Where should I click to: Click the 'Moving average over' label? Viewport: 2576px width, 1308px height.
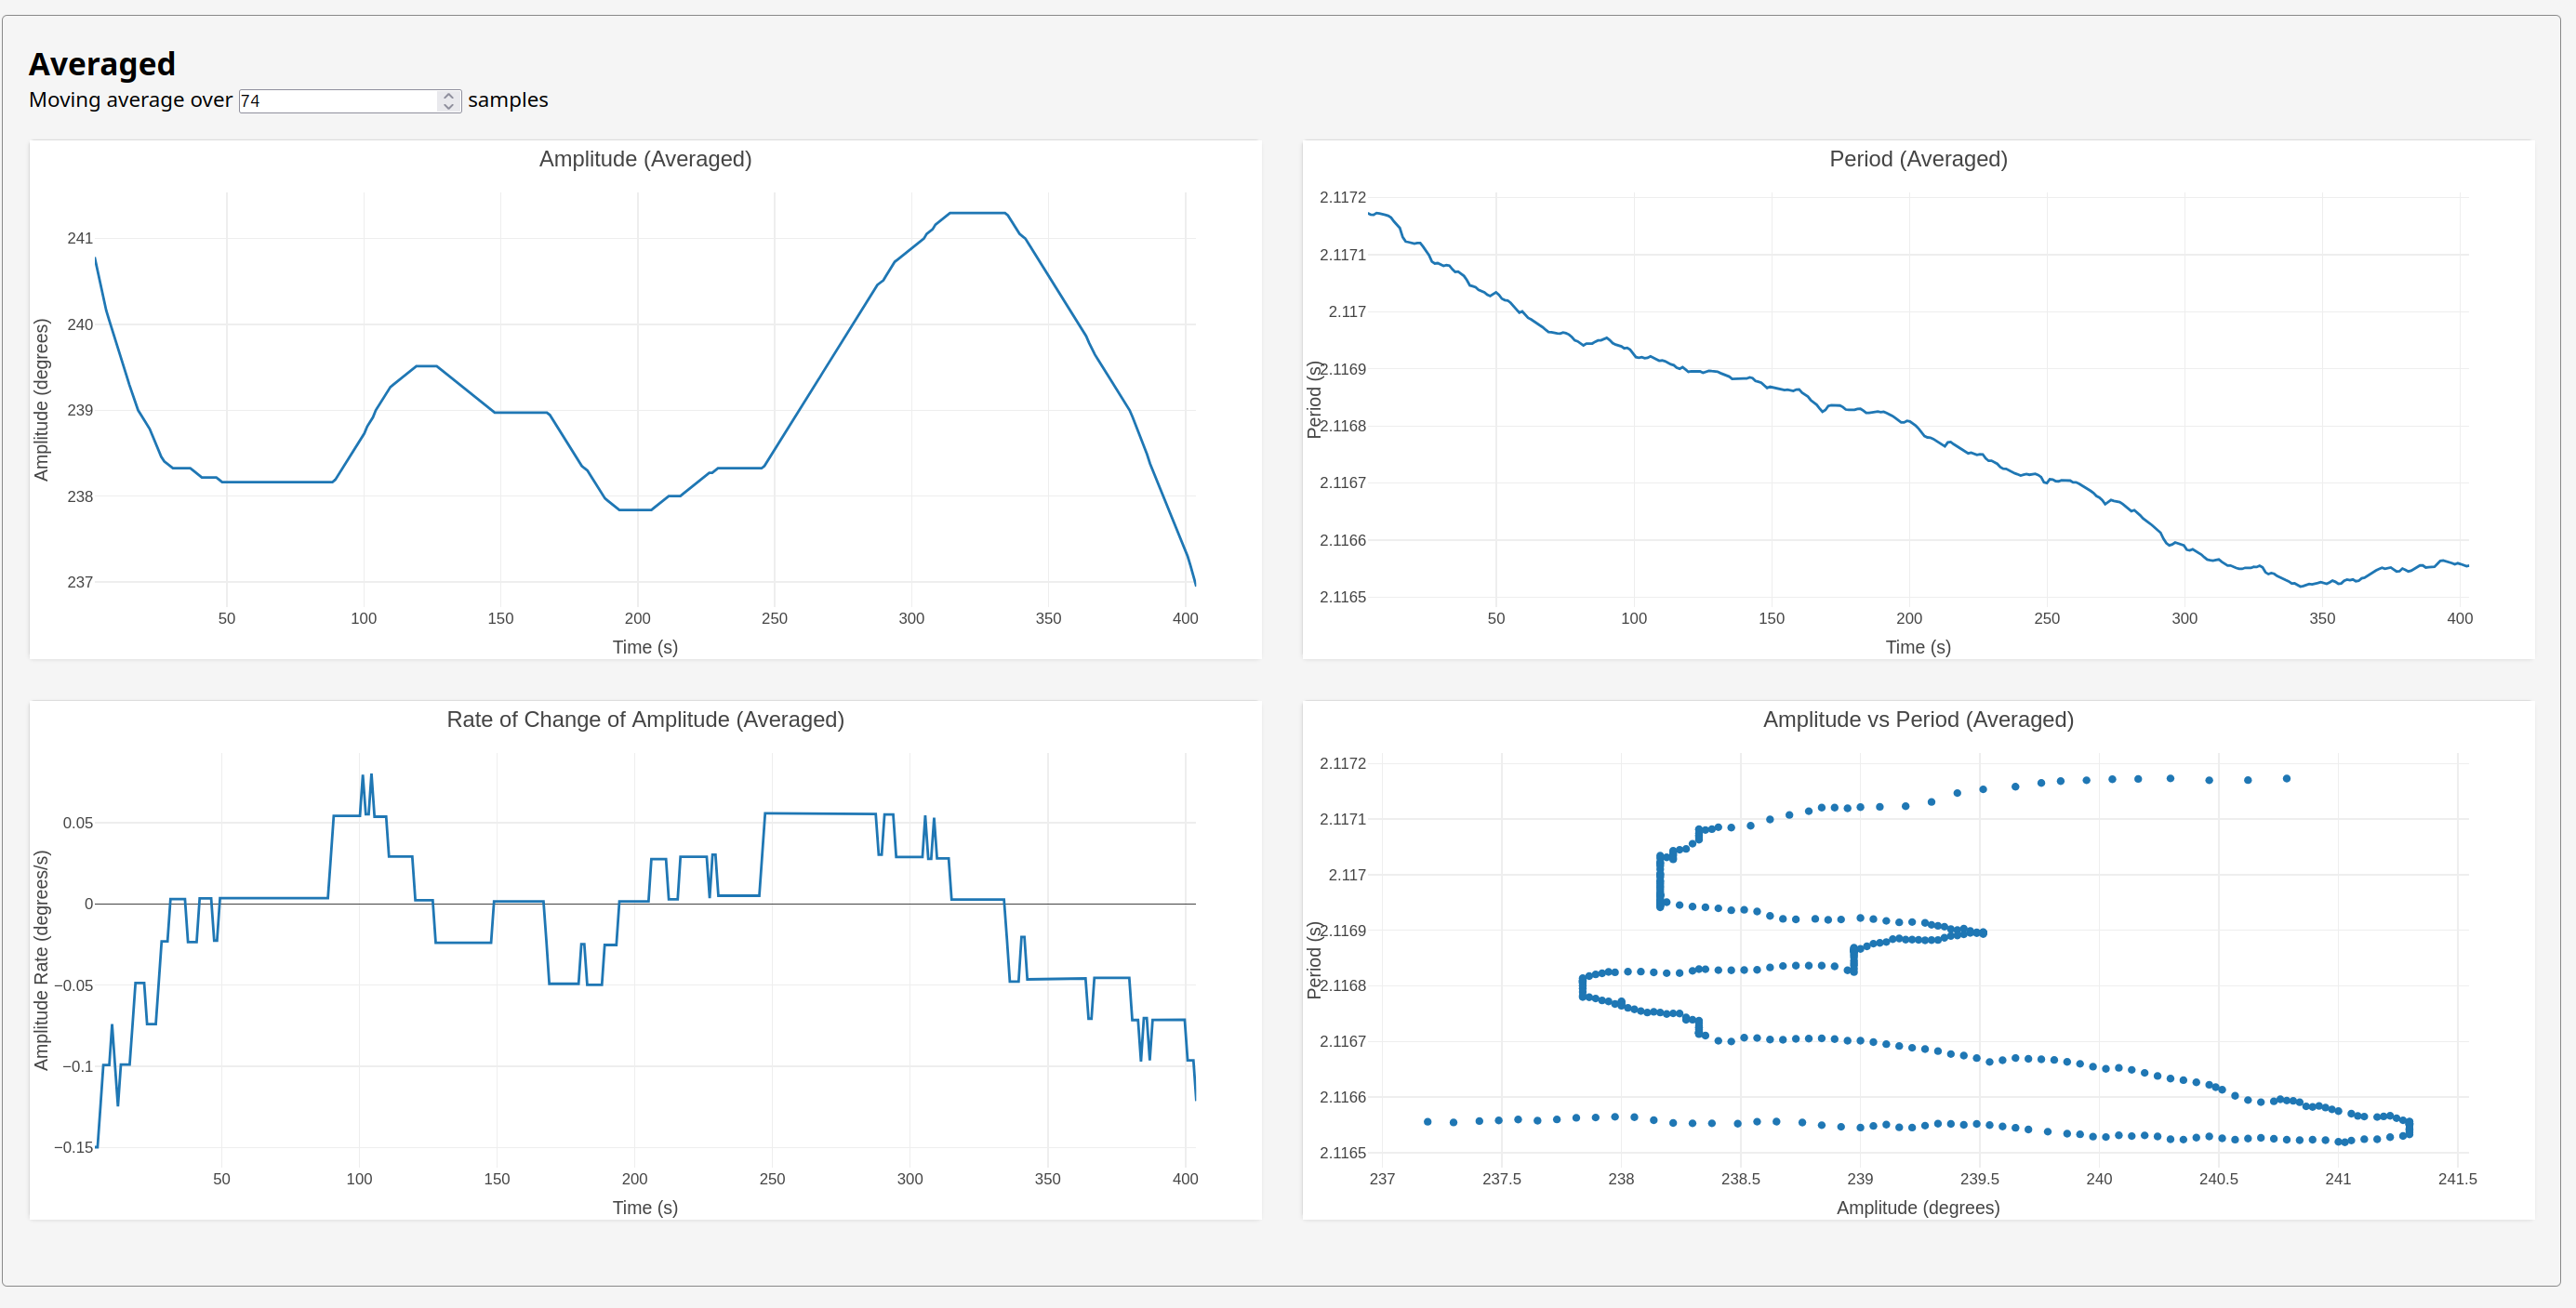pyautogui.click(x=130, y=100)
